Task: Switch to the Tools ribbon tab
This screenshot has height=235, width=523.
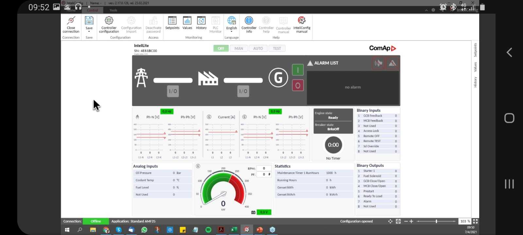Action: [113, 10]
